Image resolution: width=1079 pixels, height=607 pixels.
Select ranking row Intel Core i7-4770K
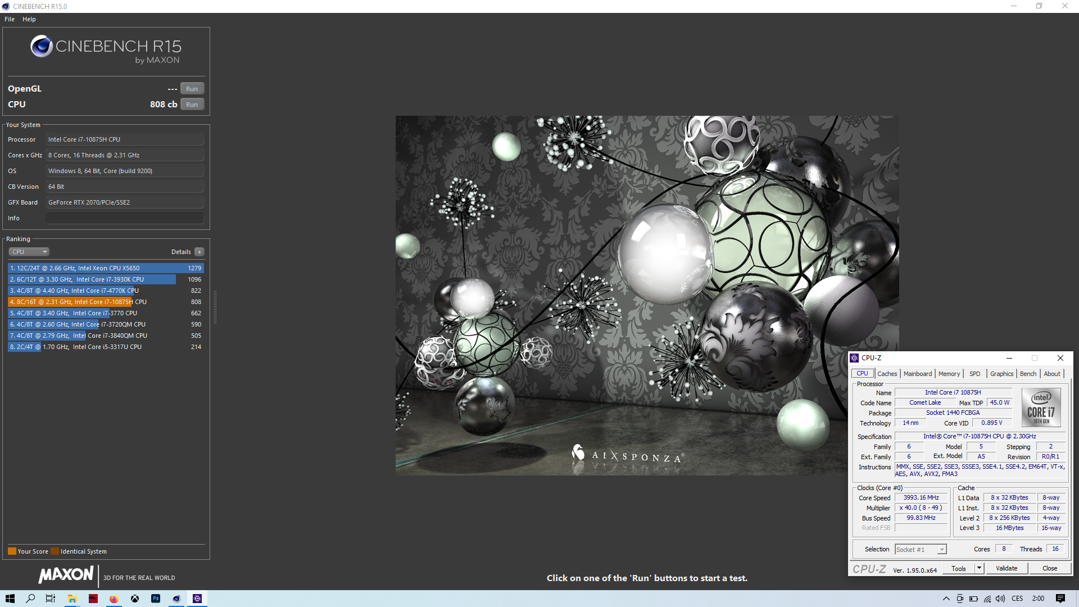click(106, 291)
